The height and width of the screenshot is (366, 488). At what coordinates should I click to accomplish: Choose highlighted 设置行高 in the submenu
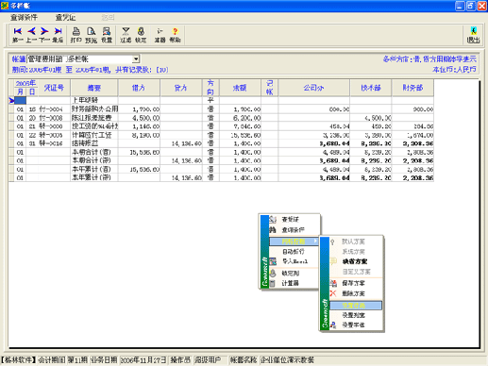[356, 306]
